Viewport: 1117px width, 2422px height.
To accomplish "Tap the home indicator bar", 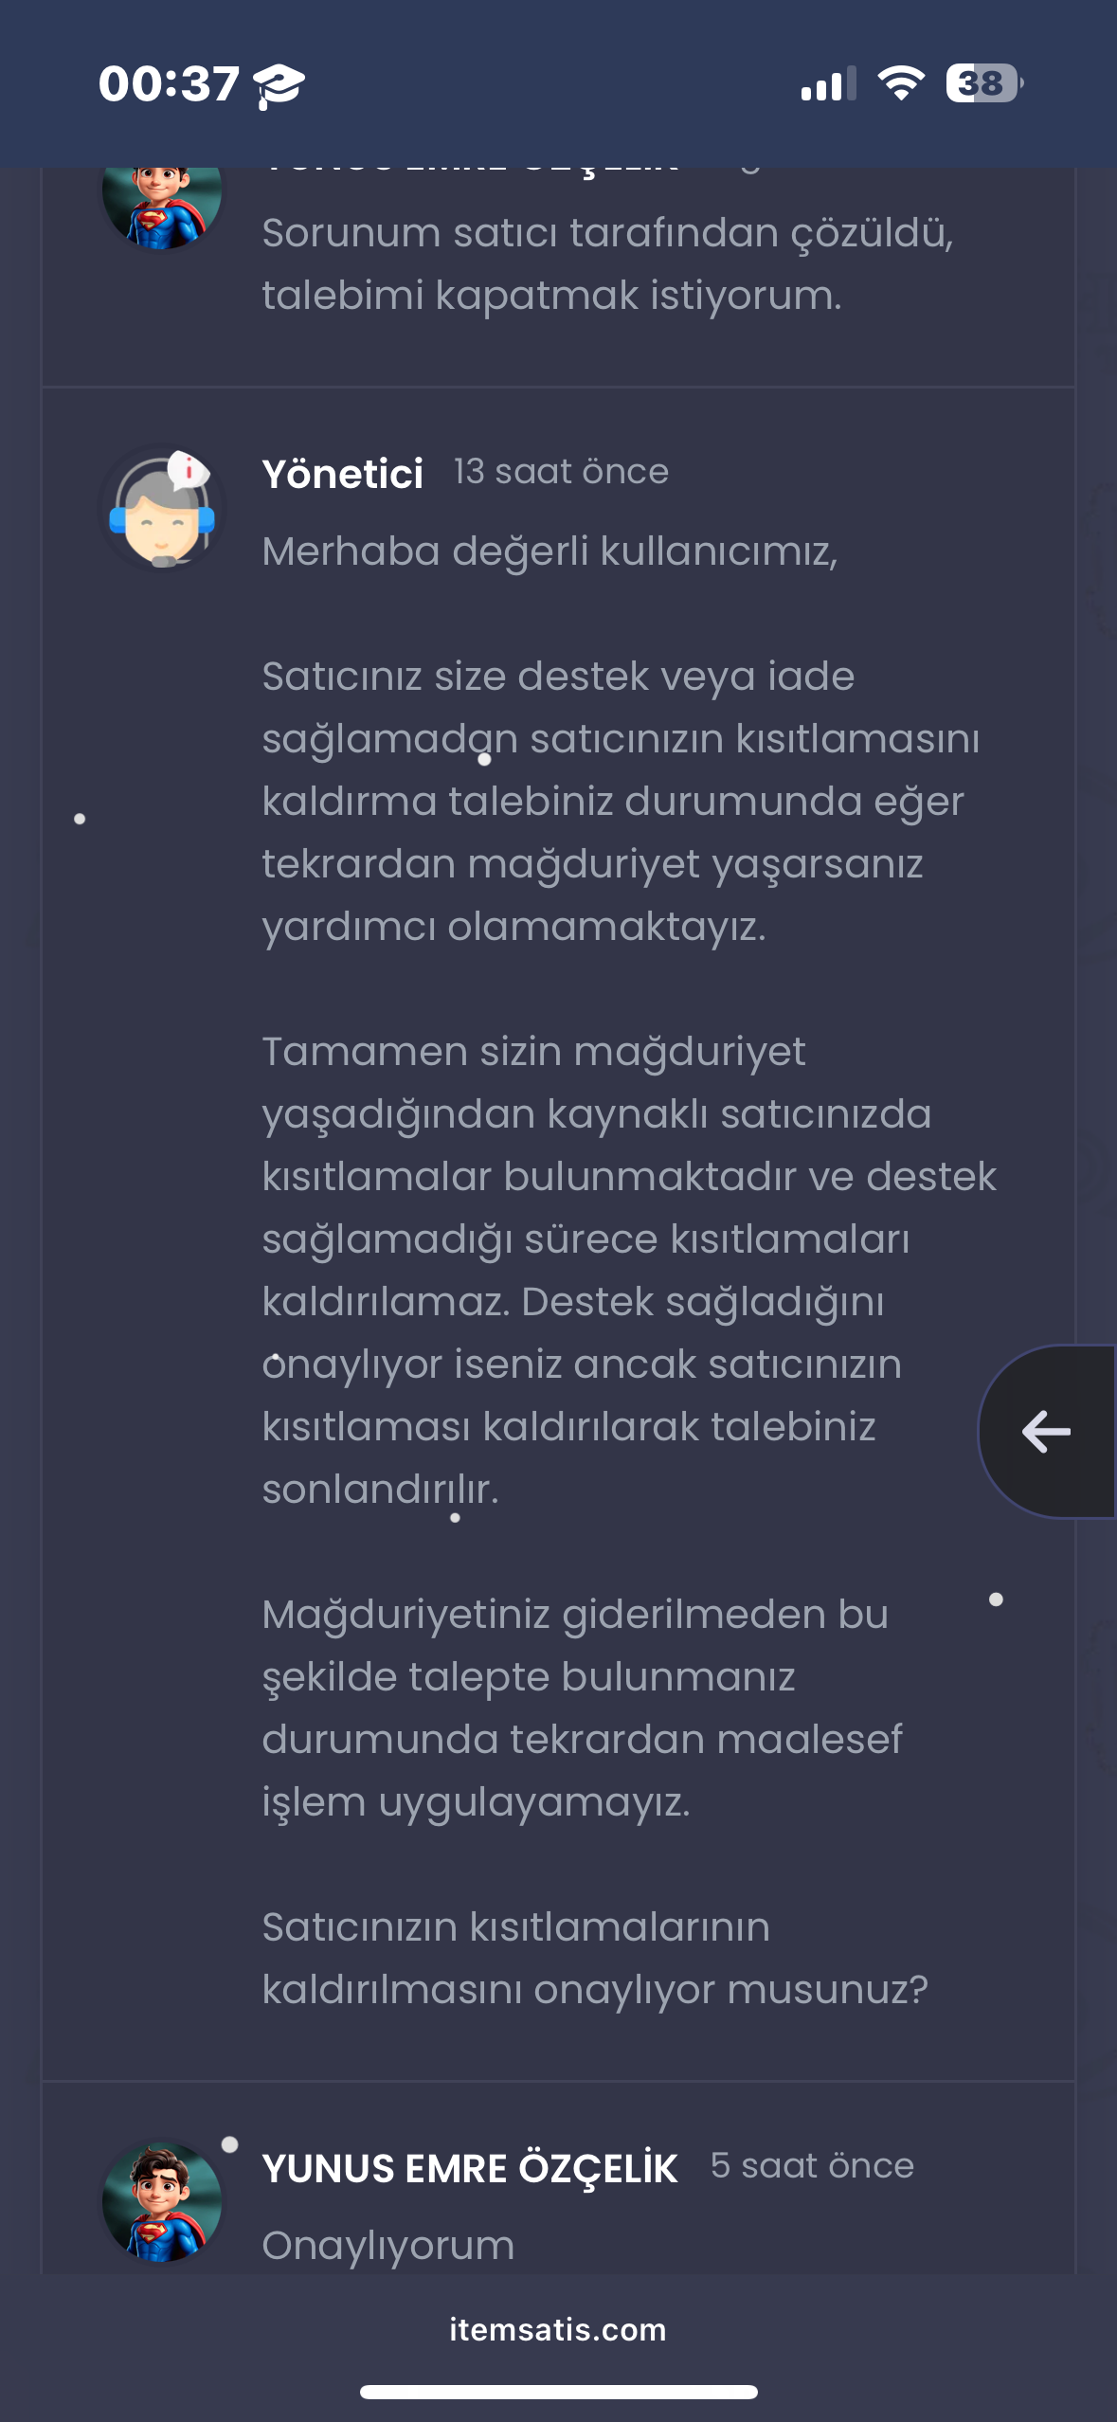I will (x=558, y=2392).
